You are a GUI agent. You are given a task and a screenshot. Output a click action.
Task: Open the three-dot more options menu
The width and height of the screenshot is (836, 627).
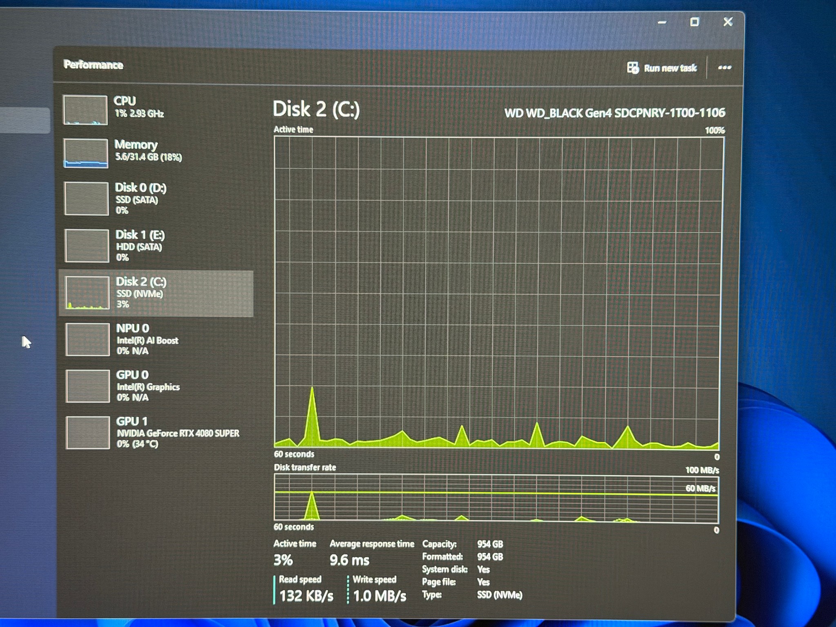[x=725, y=67]
